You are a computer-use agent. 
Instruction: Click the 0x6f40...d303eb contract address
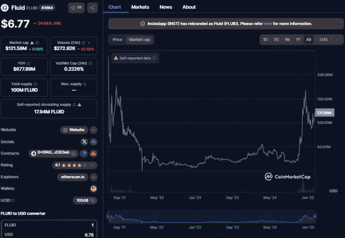click(54, 152)
